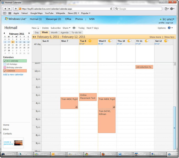Expand the News (19) bookmarks dropdown

pyautogui.click(x=73, y=13)
